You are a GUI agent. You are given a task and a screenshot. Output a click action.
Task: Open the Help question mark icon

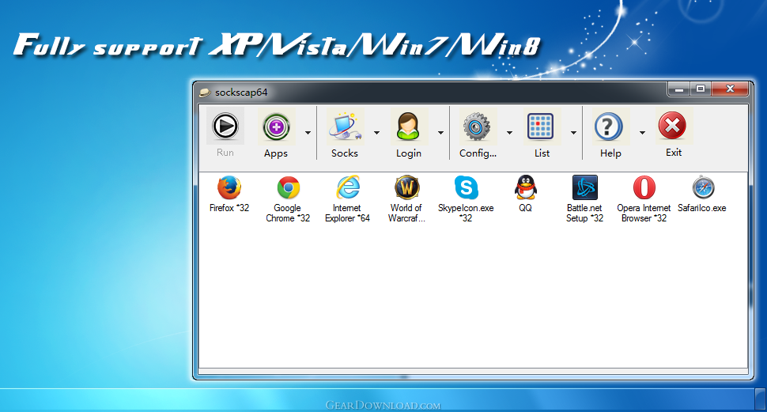point(608,127)
